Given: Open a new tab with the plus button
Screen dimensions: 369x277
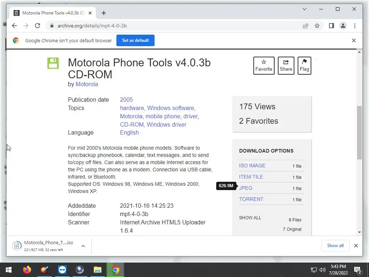Looking at the screenshot, I should click(104, 13).
